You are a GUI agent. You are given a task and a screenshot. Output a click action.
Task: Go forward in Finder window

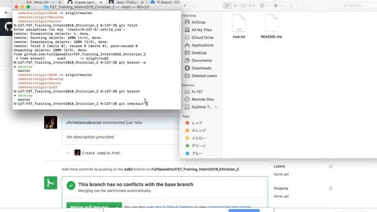pos(193,5)
